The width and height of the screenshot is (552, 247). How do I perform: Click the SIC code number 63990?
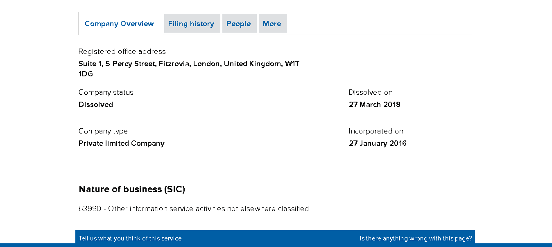click(90, 209)
